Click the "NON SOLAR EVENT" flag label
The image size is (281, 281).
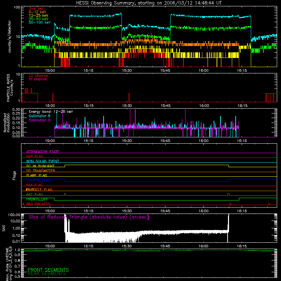pyautogui.click(x=43, y=161)
